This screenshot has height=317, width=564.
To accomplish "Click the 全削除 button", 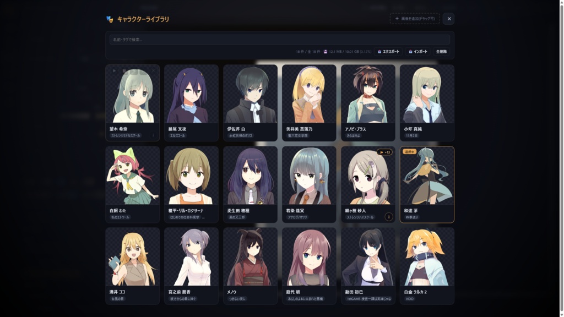I will point(441,52).
